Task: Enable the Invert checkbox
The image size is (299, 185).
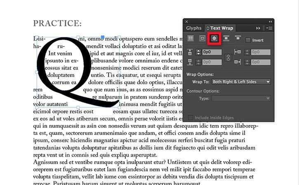Action: tap(248, 40)
